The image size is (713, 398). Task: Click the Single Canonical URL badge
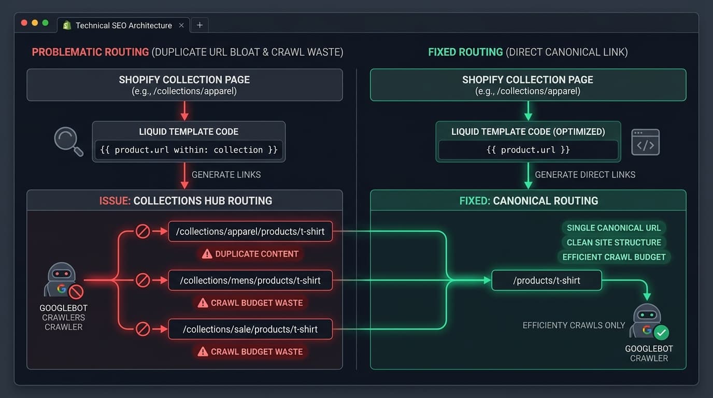coord(614,228)
